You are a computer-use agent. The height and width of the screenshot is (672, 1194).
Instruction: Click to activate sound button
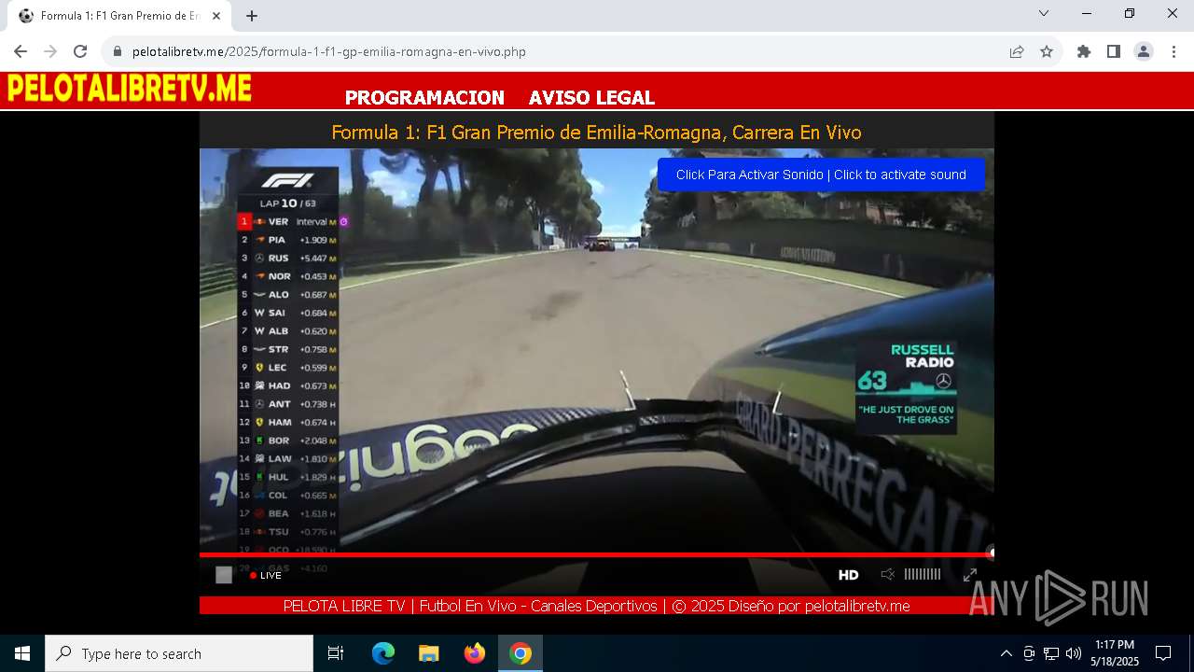pos(821,175)
